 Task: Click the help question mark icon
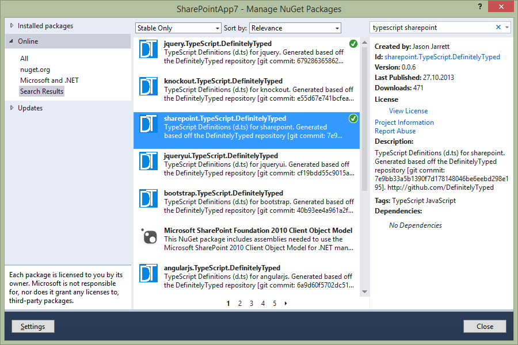click(x=479, y=6)
